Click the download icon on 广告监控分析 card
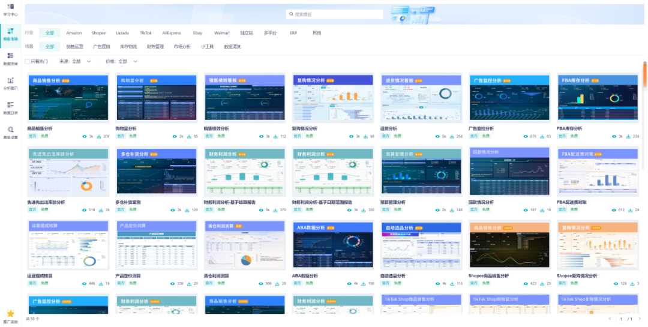 pyautogui.click(x=542, y=136)
